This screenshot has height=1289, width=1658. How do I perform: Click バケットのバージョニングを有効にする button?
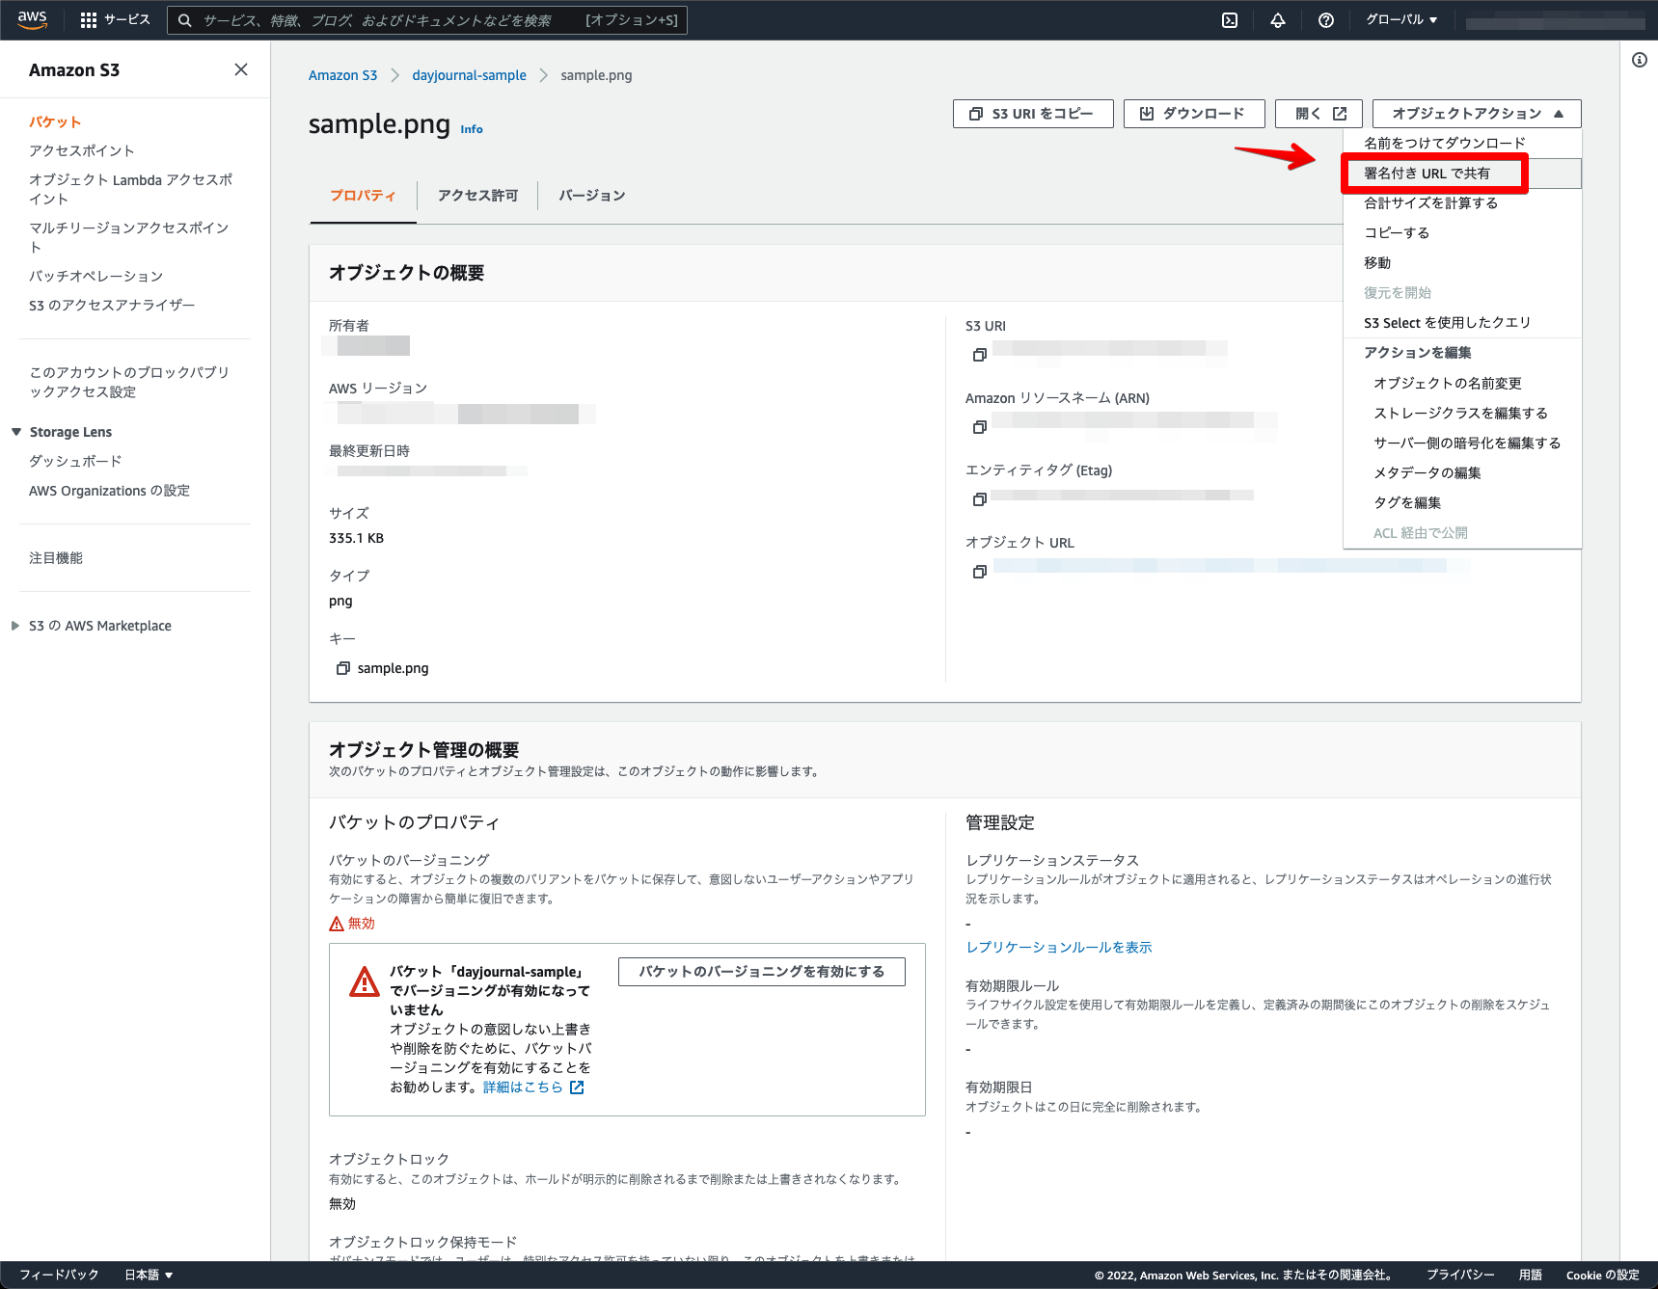[762, 972]
